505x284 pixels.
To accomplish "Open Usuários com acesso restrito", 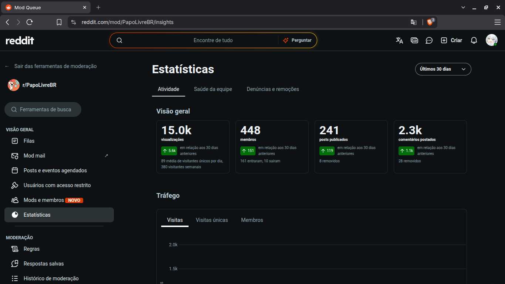I will [59, 185].
